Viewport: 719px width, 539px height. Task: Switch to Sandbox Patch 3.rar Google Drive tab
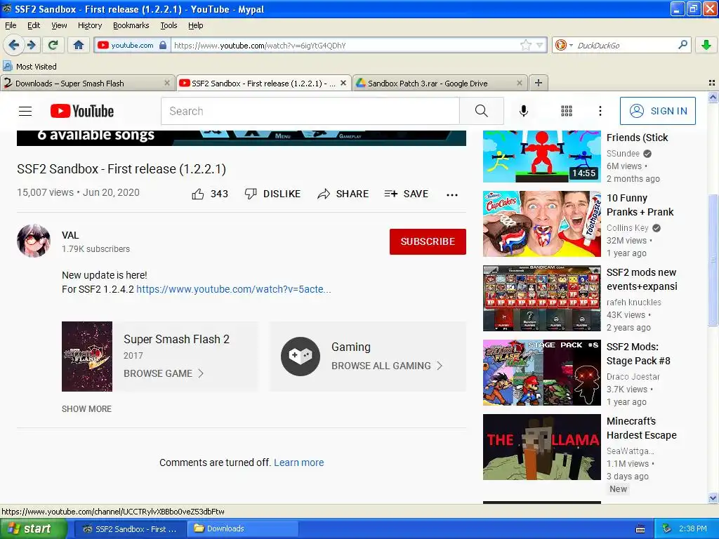pyautogui.click(x=440, y=83)
